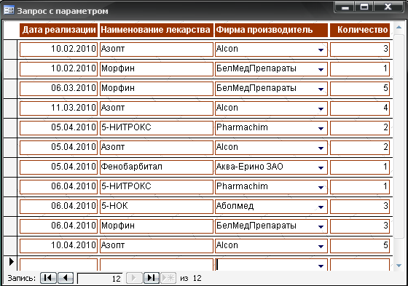Click the record selector of the 5-НОК row
This screenshot has width=408, height=286.
point(10,206)
